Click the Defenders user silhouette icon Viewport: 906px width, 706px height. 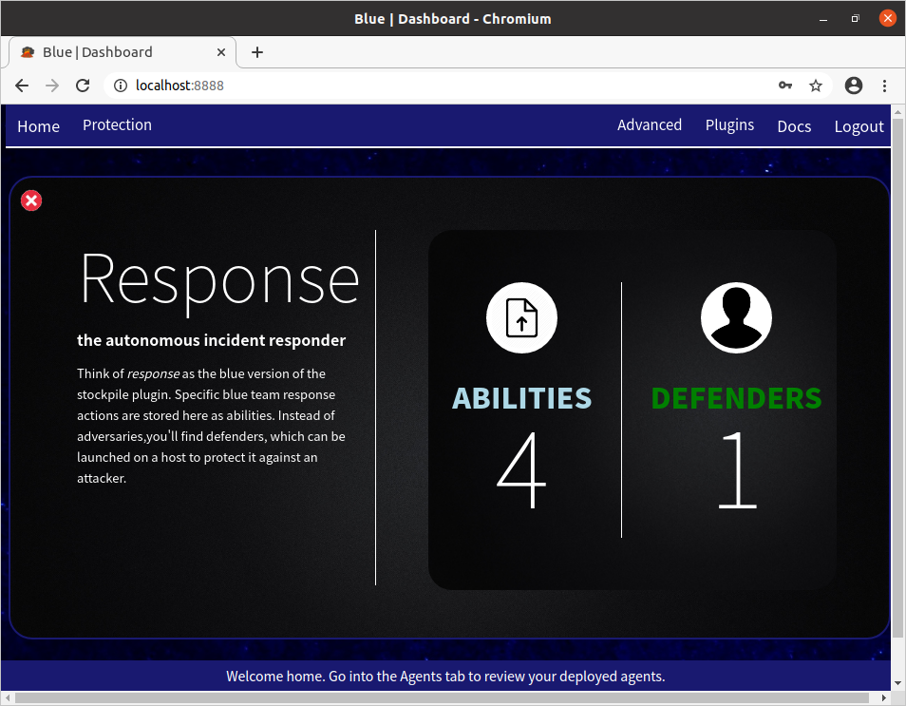pos(736,317)
